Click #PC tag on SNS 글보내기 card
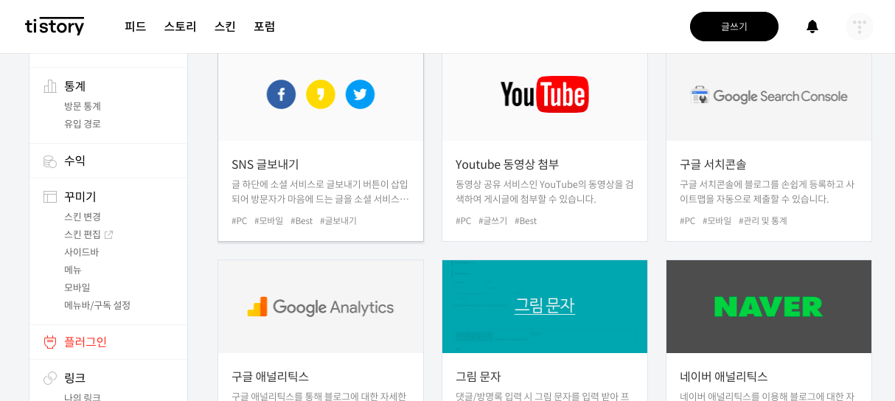 (x=240, y=220)
